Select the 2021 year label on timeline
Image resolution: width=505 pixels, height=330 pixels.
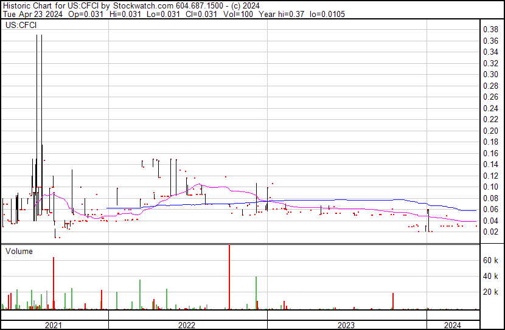(54, 325)
